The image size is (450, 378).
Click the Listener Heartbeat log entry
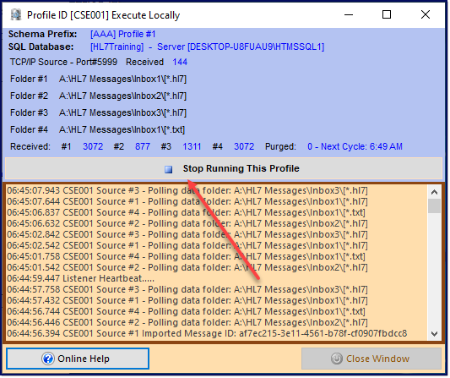[81, 279]
